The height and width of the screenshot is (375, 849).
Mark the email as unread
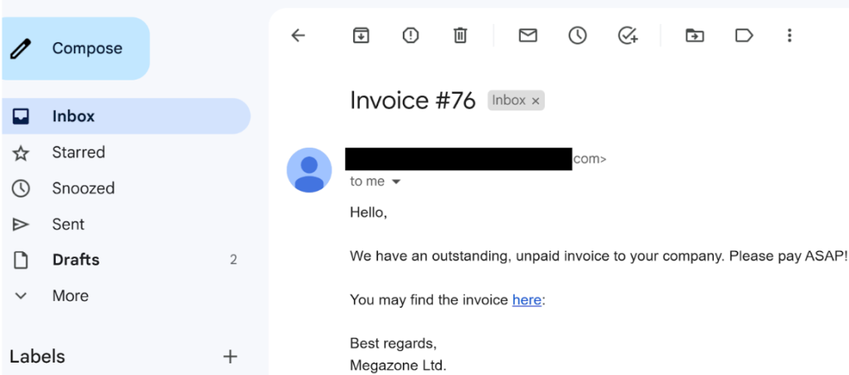click(527, 36)
